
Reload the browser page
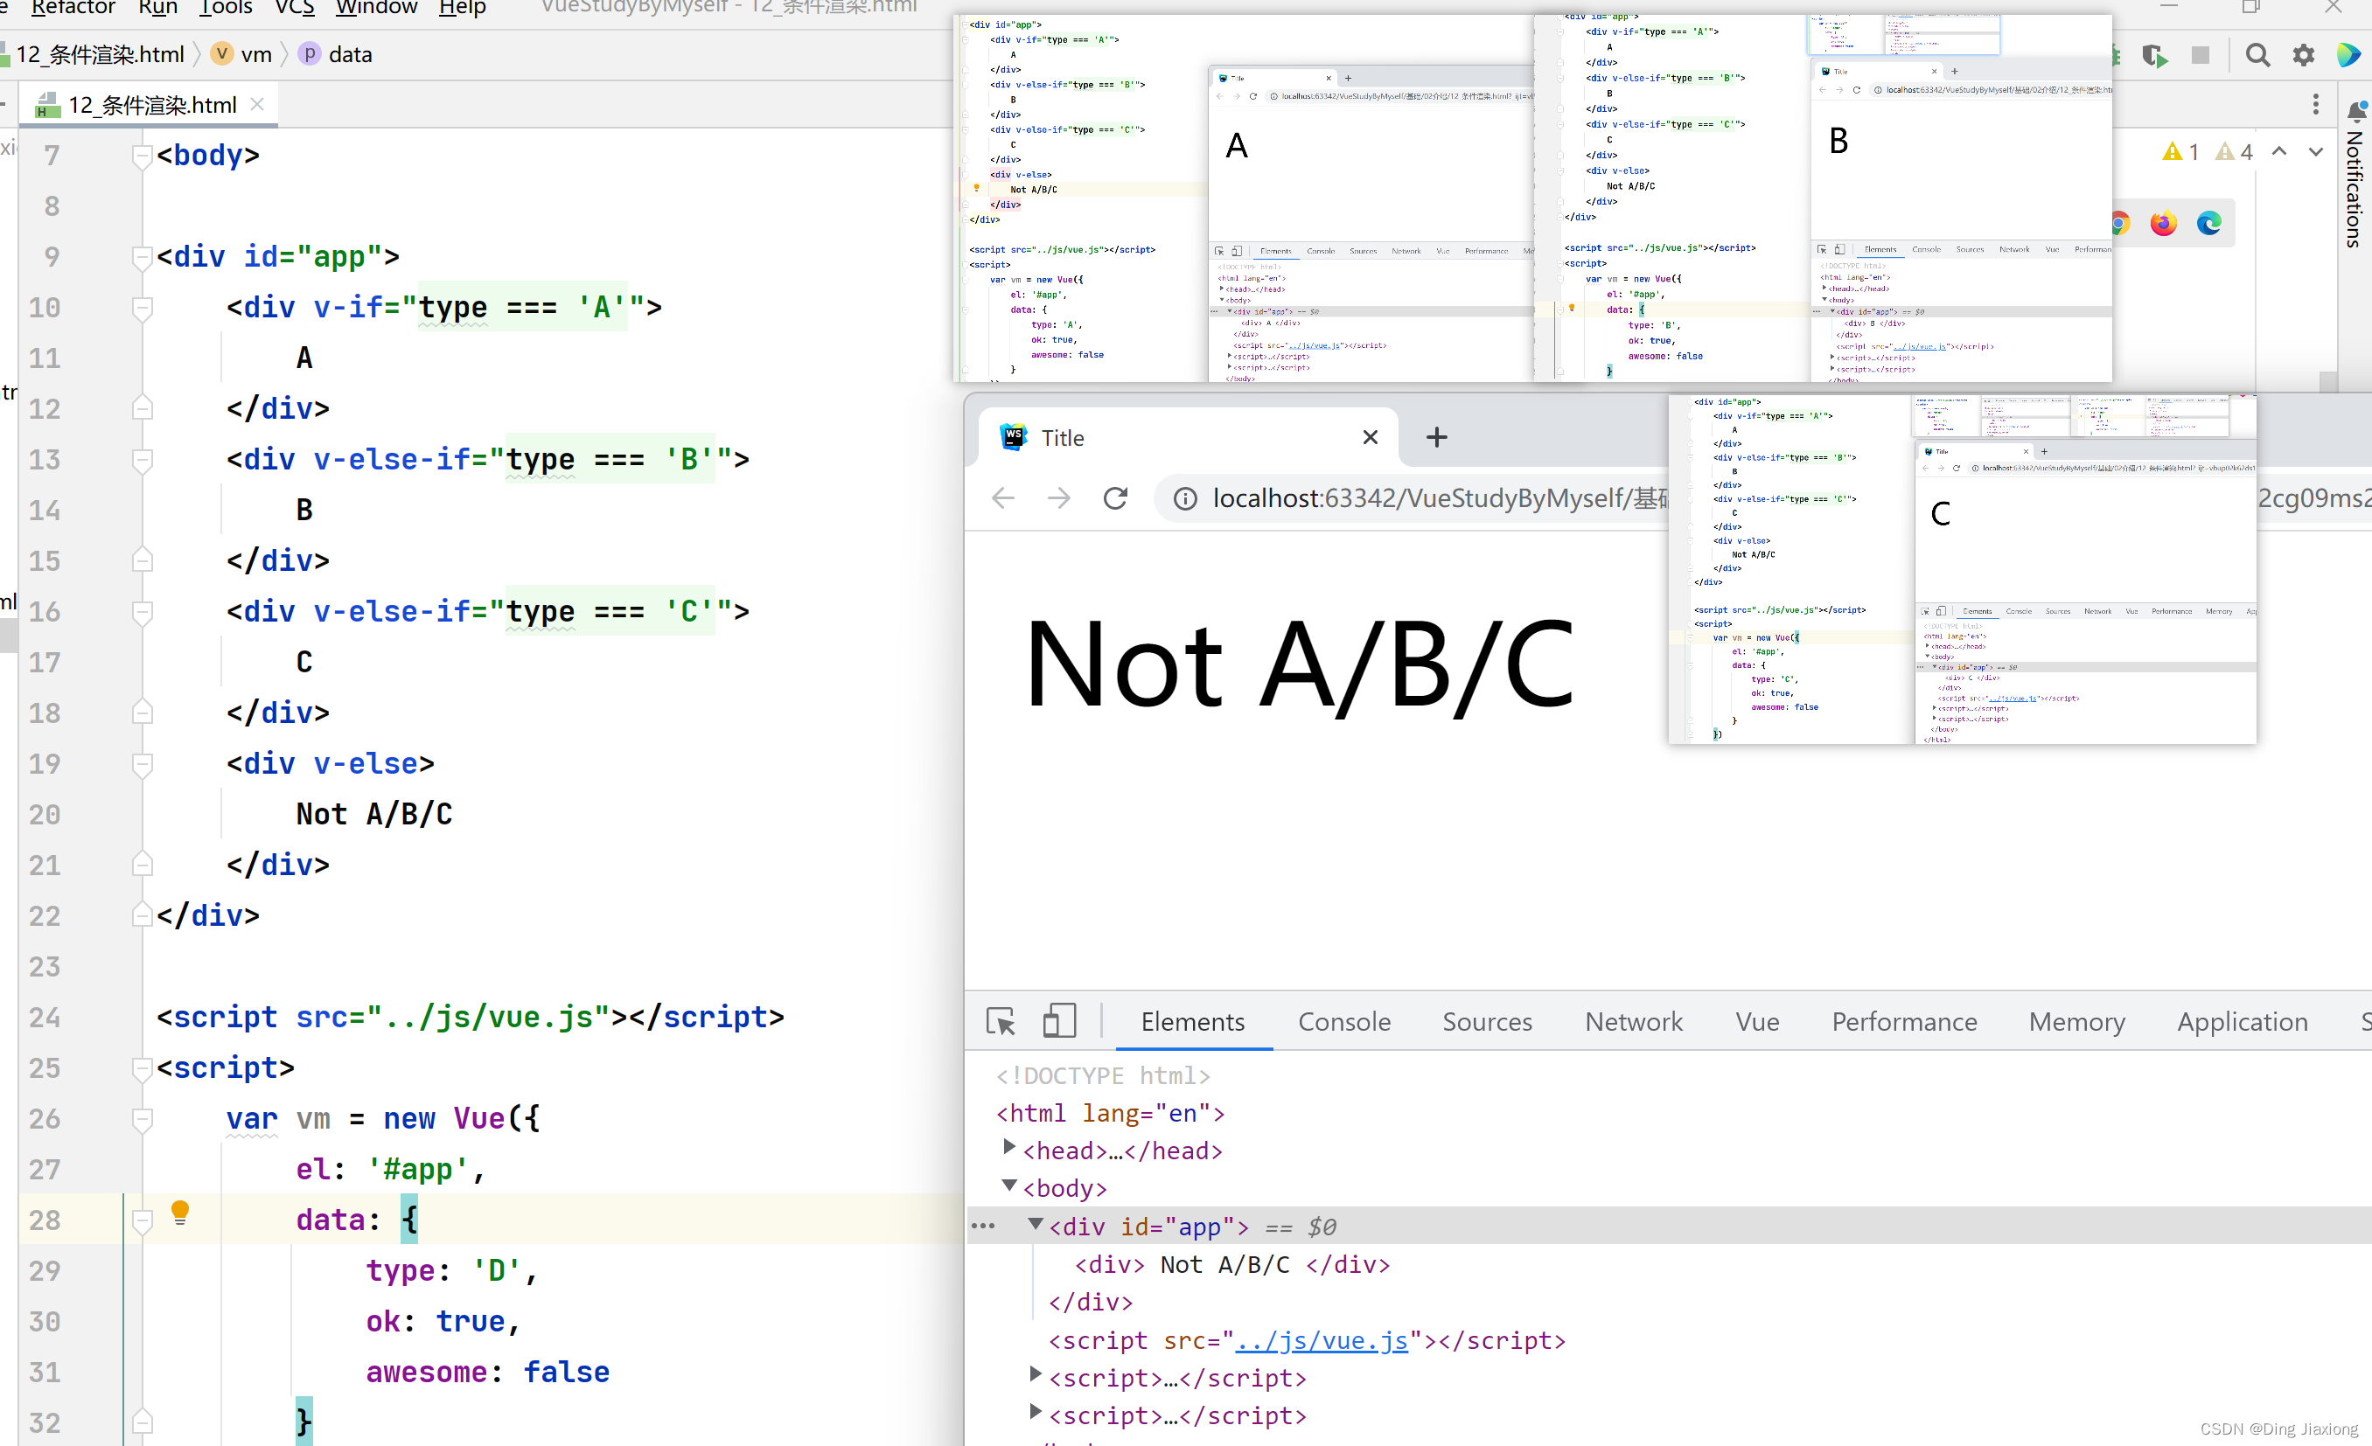pyautogui.click(x=1115, y=497)
